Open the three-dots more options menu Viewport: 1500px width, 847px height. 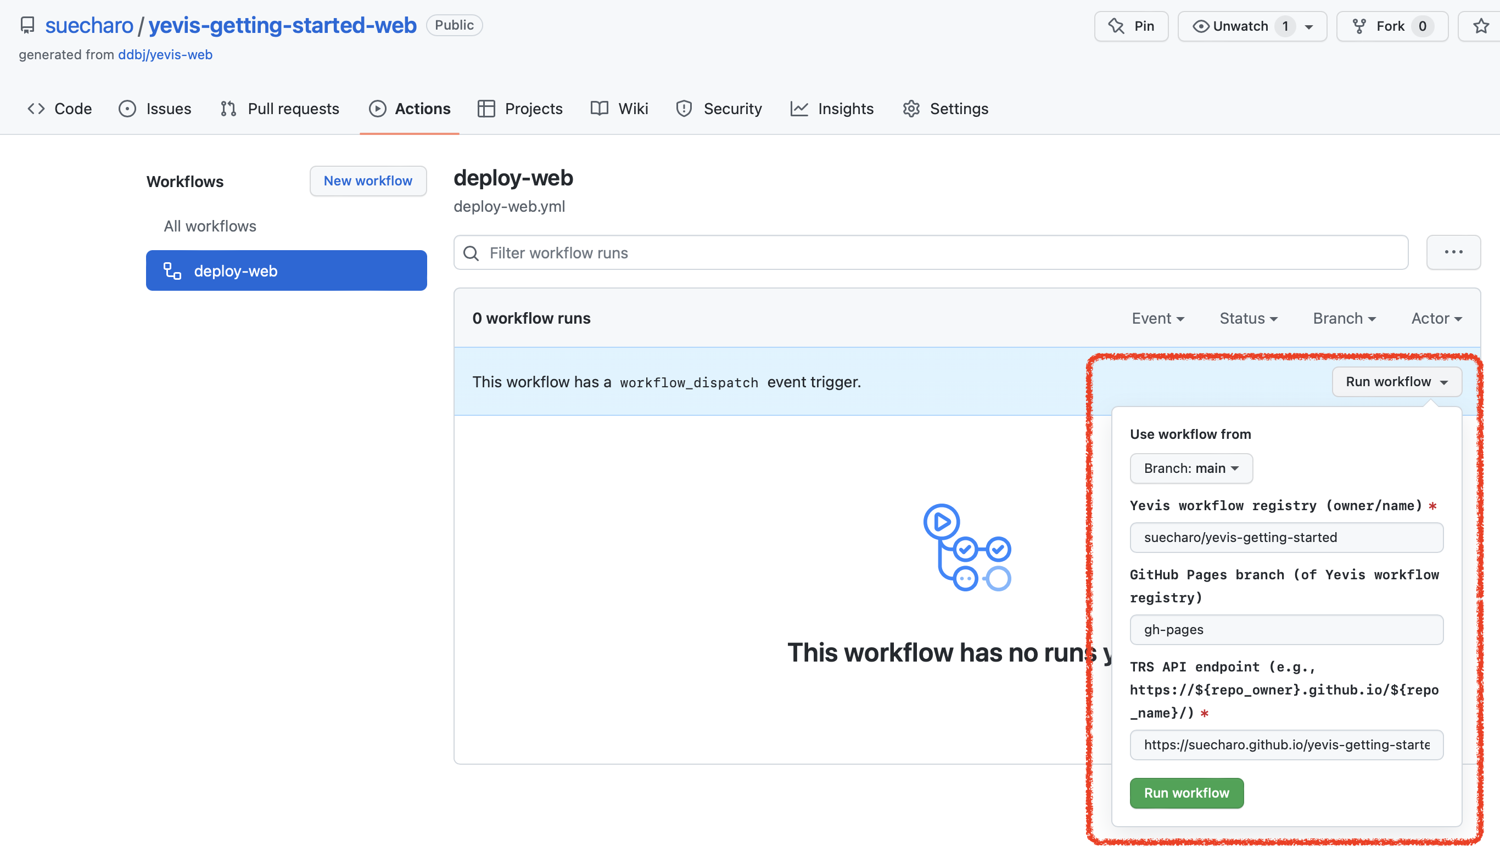(x=1453, y=252)
